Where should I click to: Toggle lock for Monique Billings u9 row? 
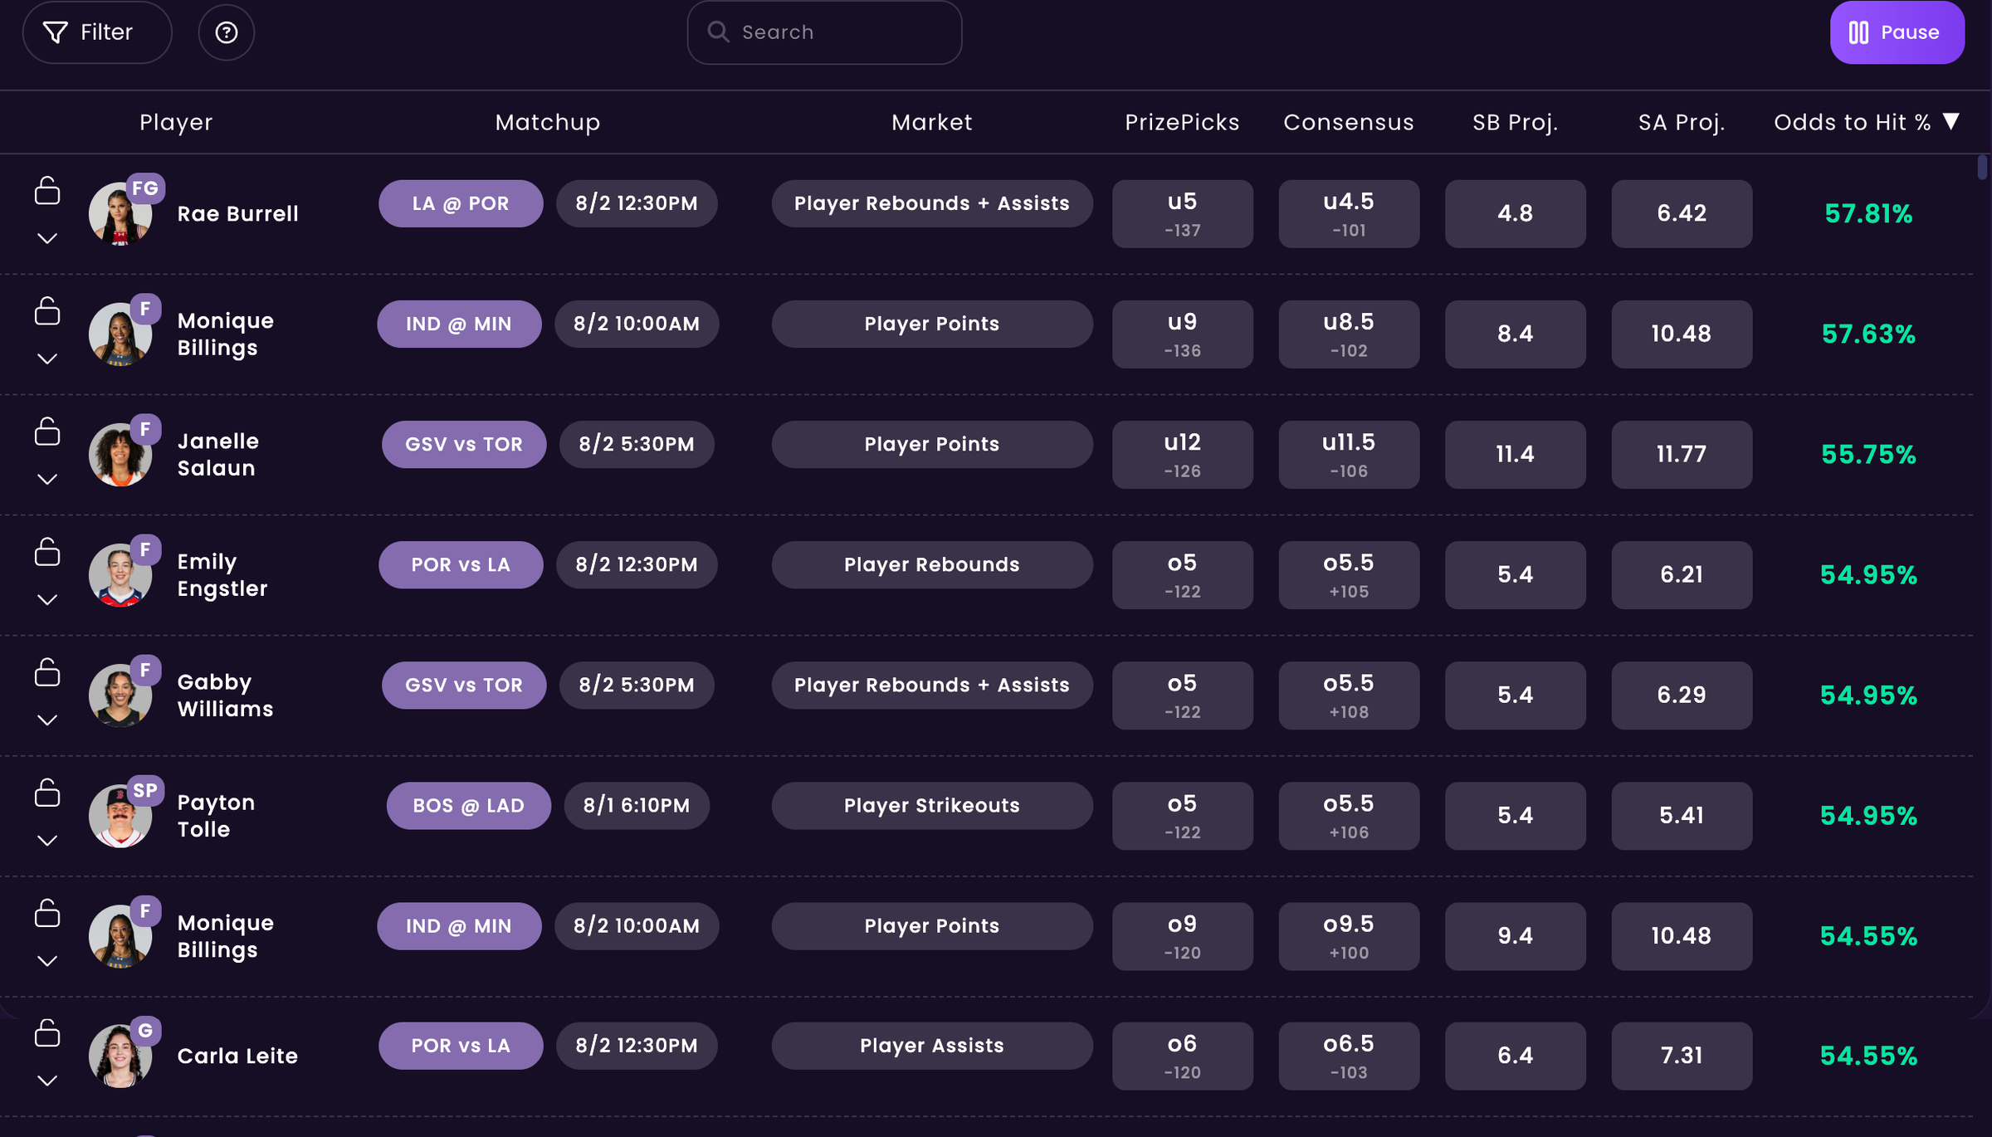[47, 310]
